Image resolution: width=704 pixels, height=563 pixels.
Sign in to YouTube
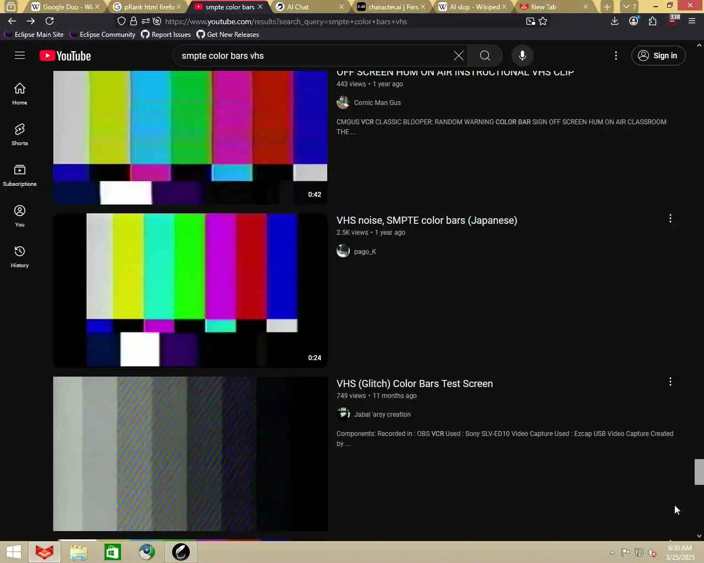point(658,56)
